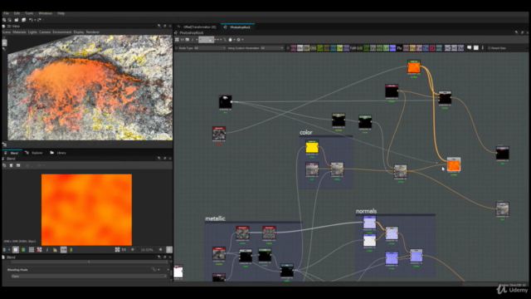Image resolution: width=531 pixels, height=299 pixels.
Task: Click the orange 2D preview image
Action: (86, 210)
